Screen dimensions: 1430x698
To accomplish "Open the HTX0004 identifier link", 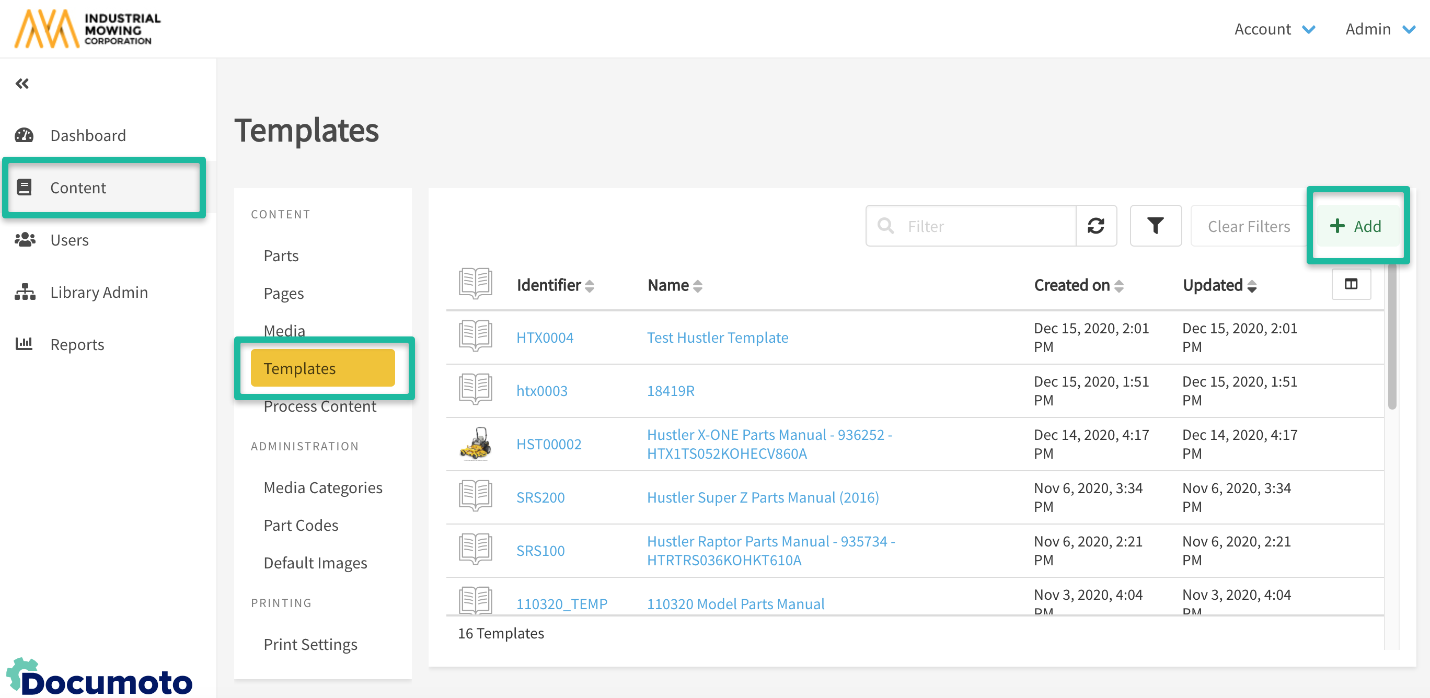I will click(x=545, y=337).
